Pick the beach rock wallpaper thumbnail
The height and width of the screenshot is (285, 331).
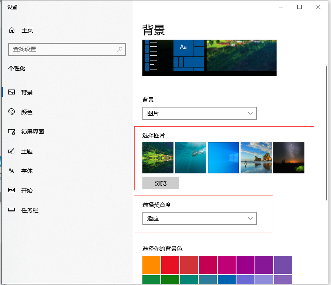(256, 158)
